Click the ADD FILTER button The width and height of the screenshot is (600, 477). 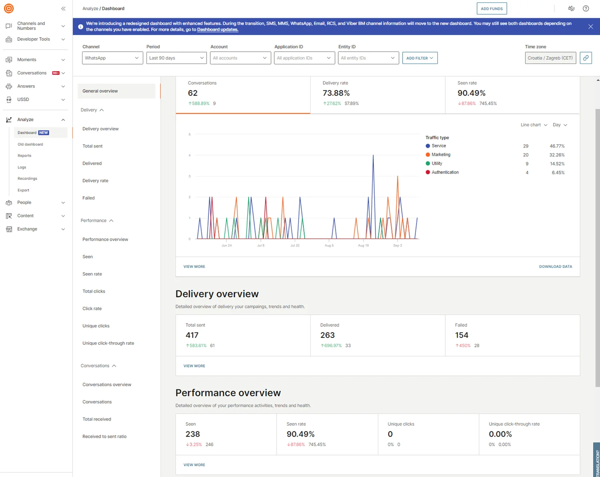[420, 58]
